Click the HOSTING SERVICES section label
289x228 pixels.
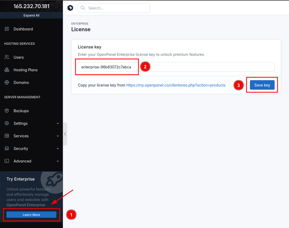[x=19, y=44]
